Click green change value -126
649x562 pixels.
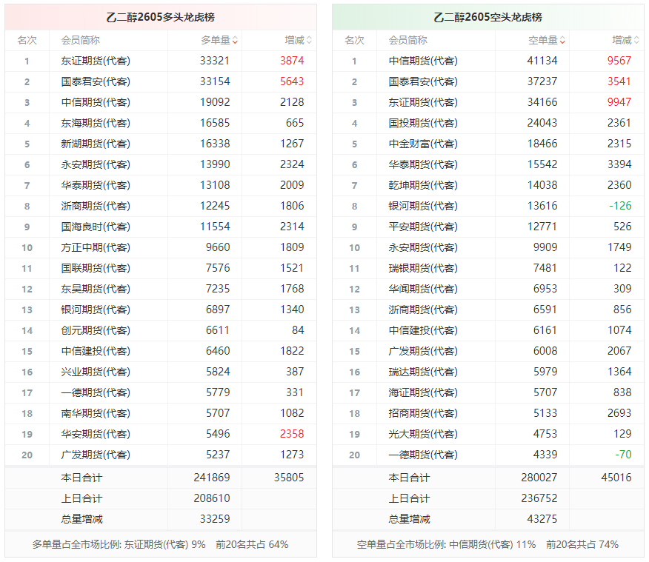620,206
